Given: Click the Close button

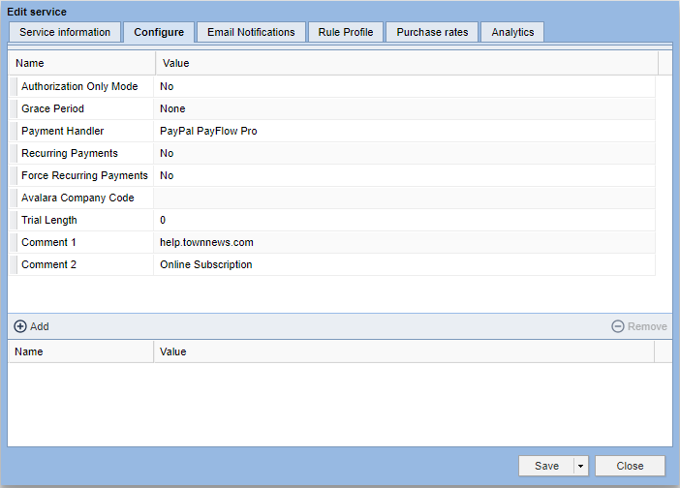Looking at the screenshot, I should pyautogui.click(x=630, y=466).
